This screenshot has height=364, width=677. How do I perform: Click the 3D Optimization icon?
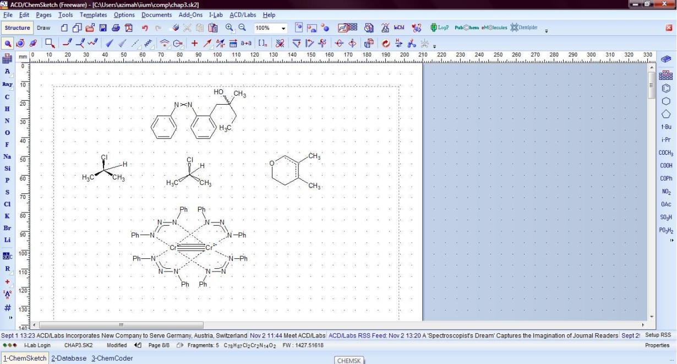pyautogui.click(x=412, y=43)
